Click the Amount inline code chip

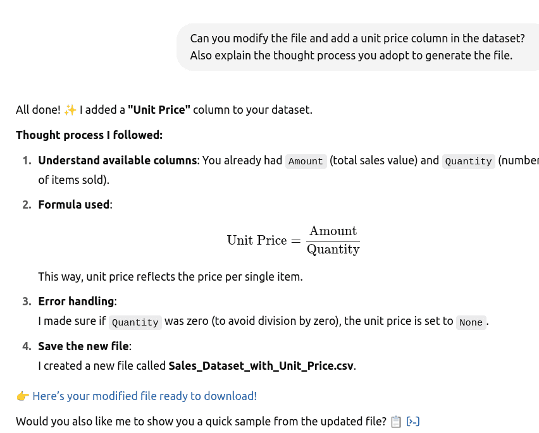[306, 161]
